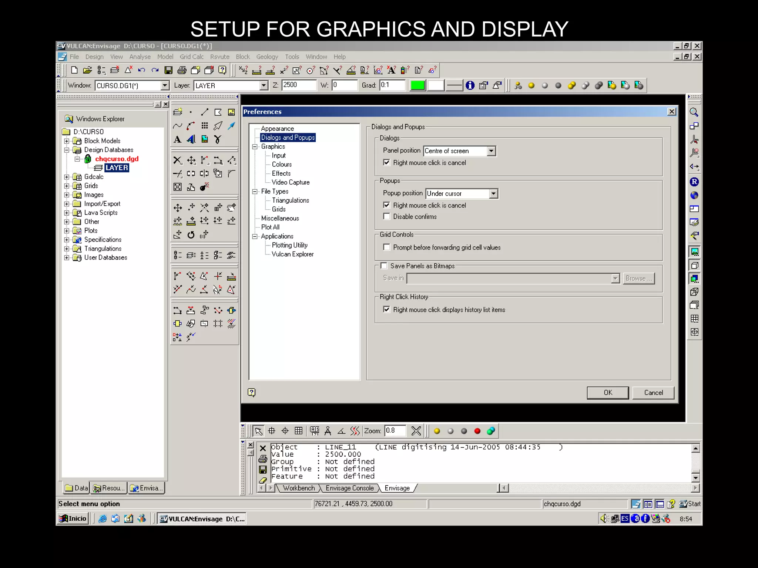The height and width of the screenshot is (568, 758).
Task: Click the help question icon in Preferences
Action: pyautogui.click(x=252, y=392)
